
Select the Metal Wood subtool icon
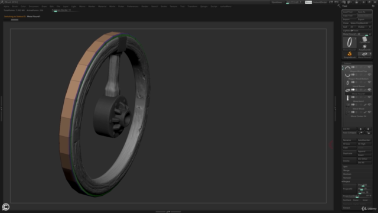click(347, 105)
